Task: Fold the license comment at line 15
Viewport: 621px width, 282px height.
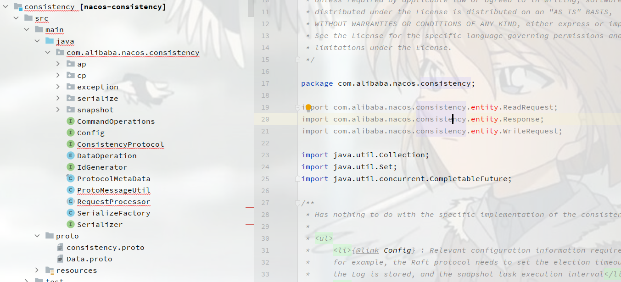Action: point(297,60)
